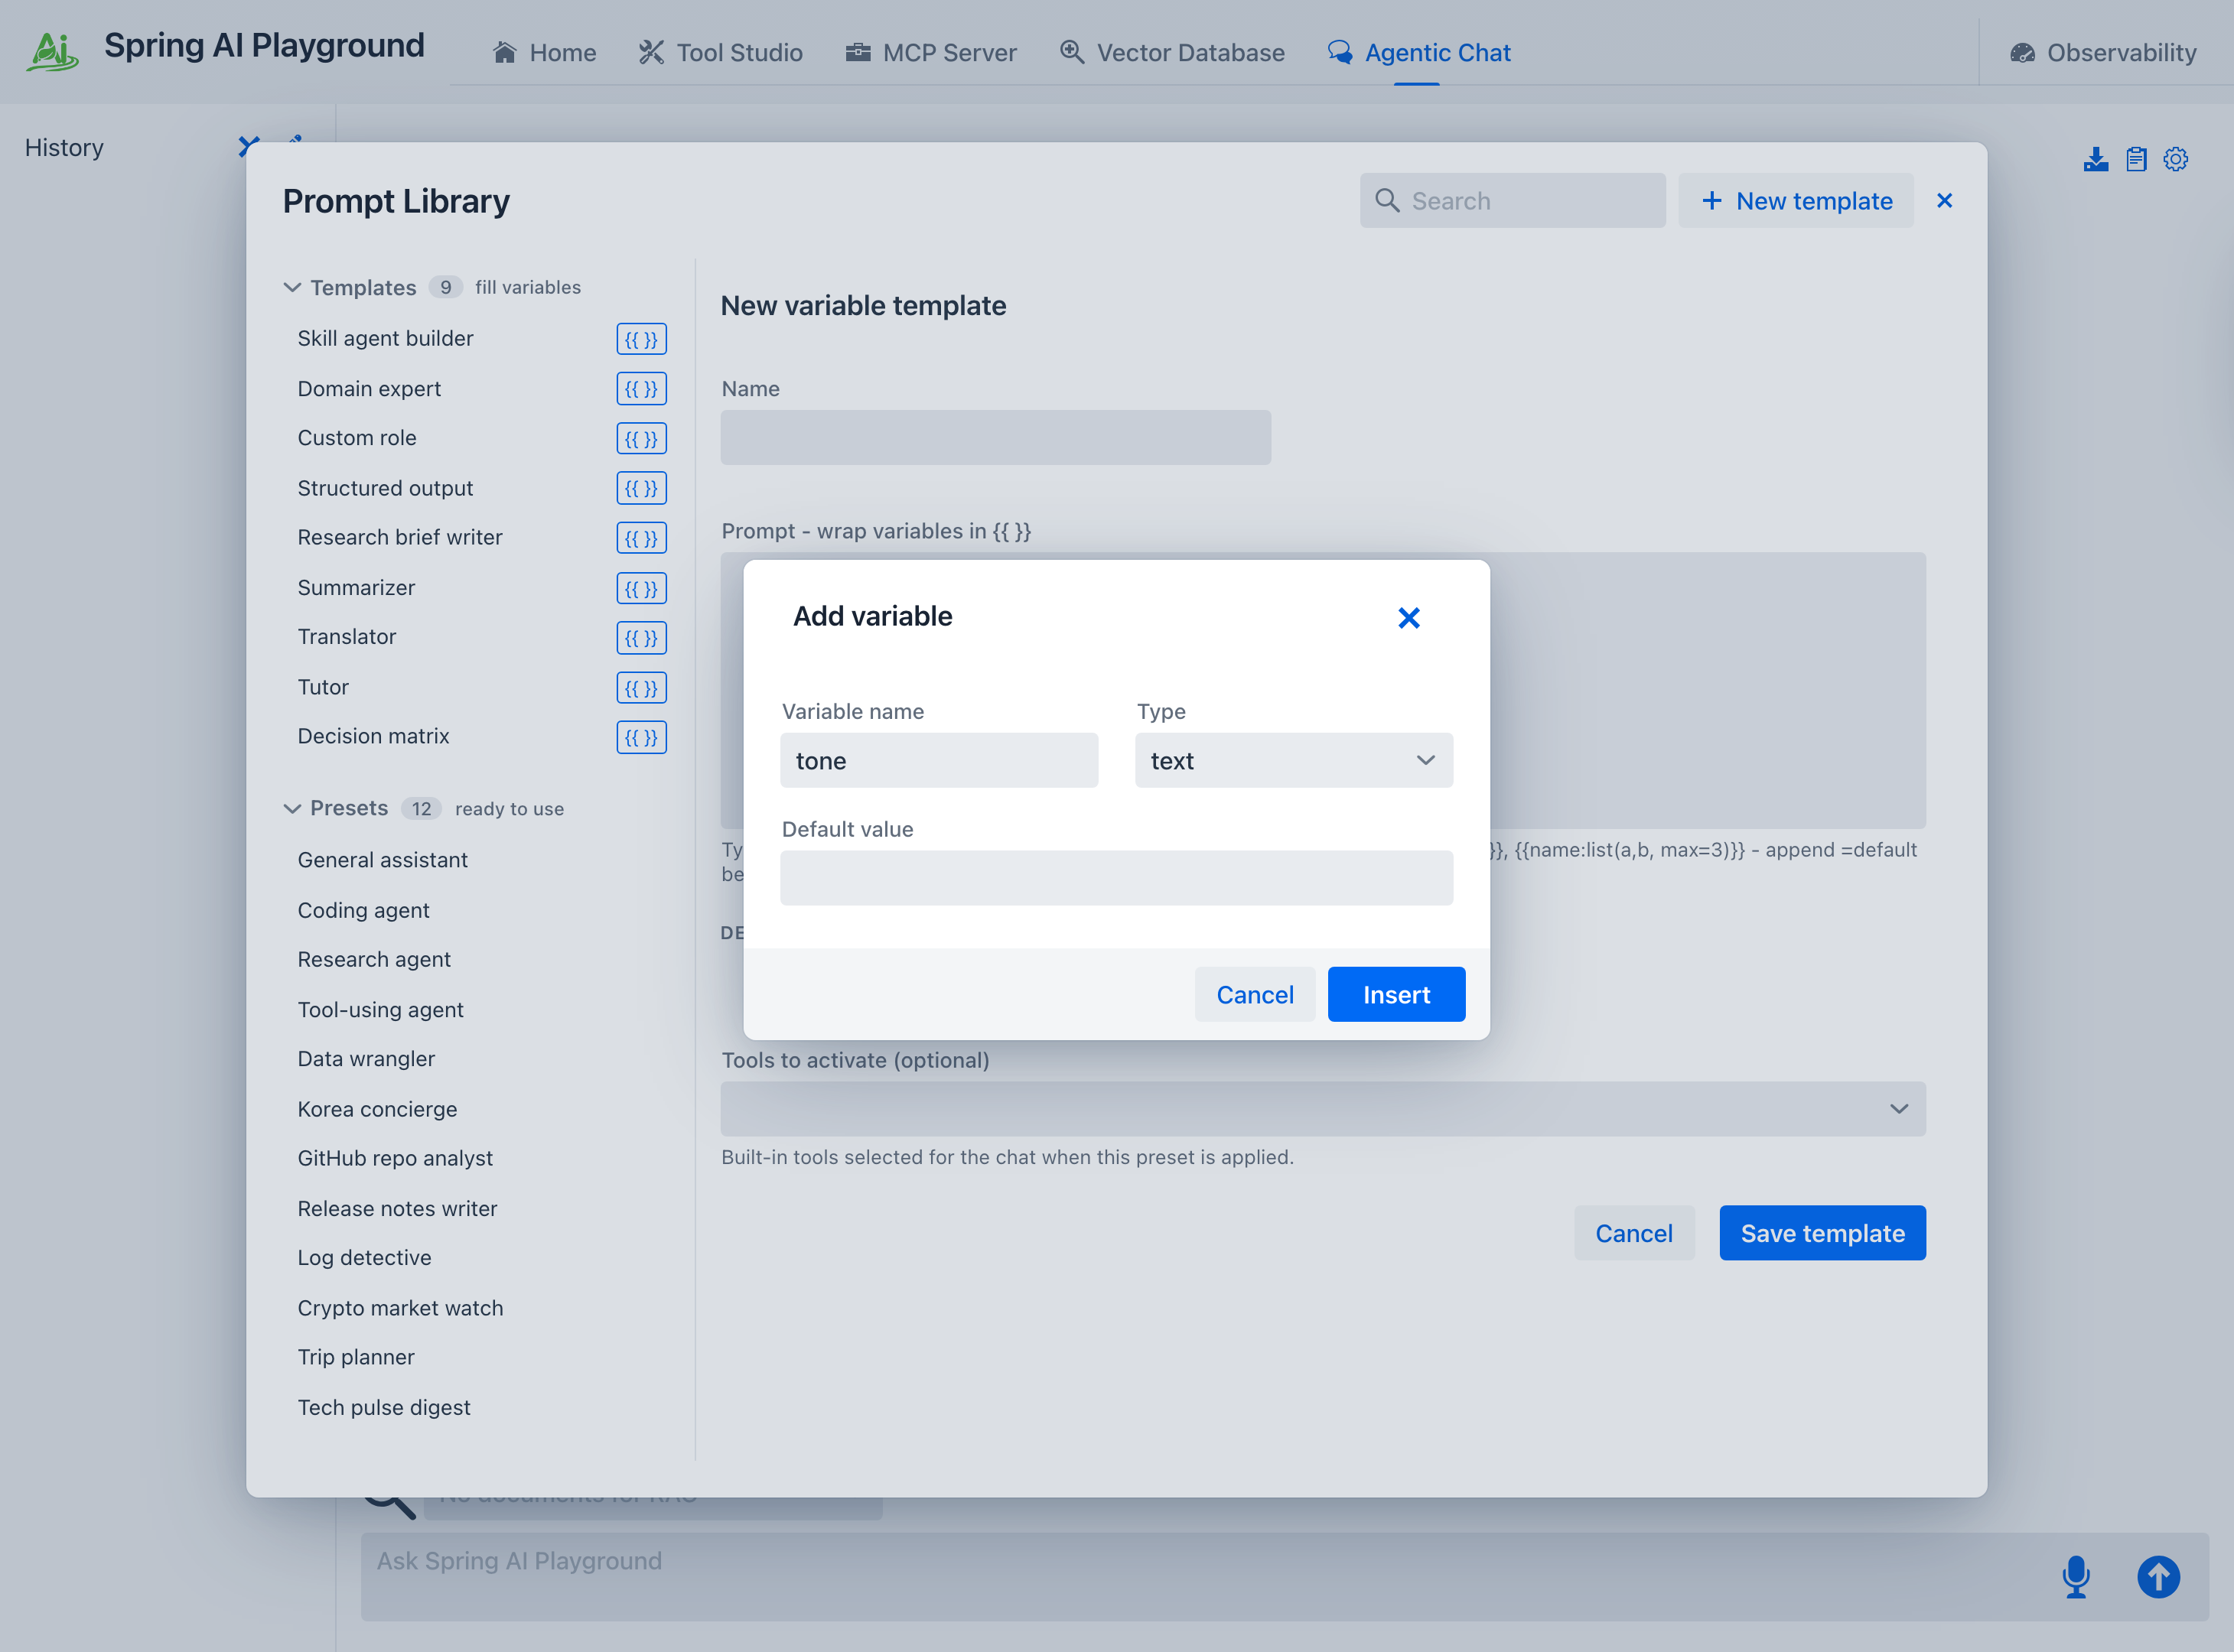This screenshot has width=2234, height=1652.
Task: Switch to the MCP Server tab
Action: click(x=930, y=52)
